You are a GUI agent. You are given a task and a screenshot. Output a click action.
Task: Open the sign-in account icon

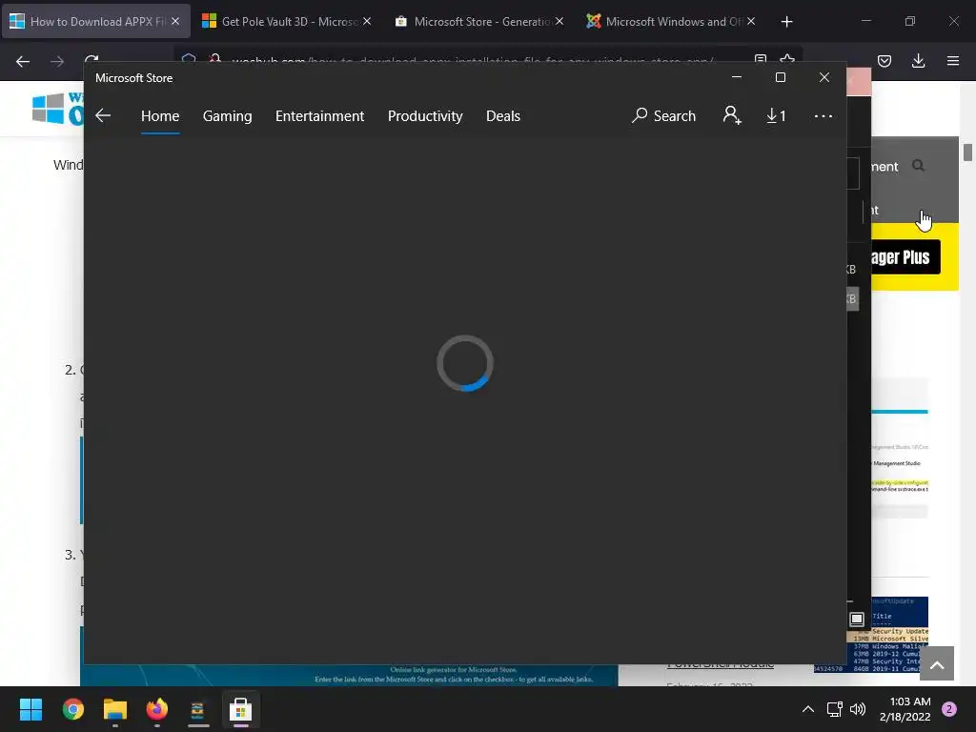732,115
